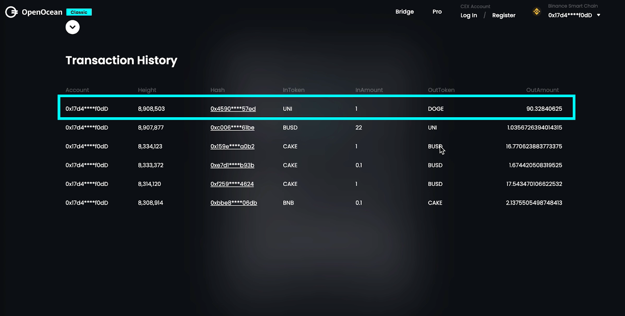
Task: Click out amount 1.0356726394014315
Action: (x=535, y=127)
